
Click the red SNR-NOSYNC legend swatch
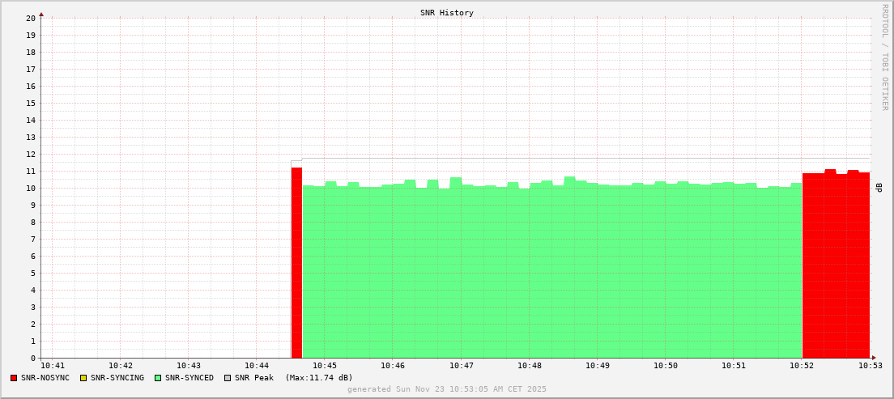tap(14, 378)
